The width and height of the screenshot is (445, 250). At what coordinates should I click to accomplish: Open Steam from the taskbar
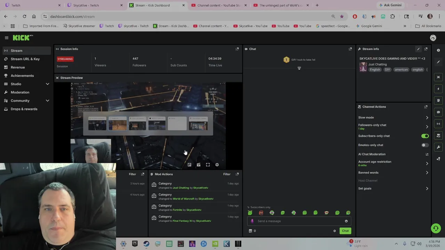pyautogui.click(x=146, y=244)
